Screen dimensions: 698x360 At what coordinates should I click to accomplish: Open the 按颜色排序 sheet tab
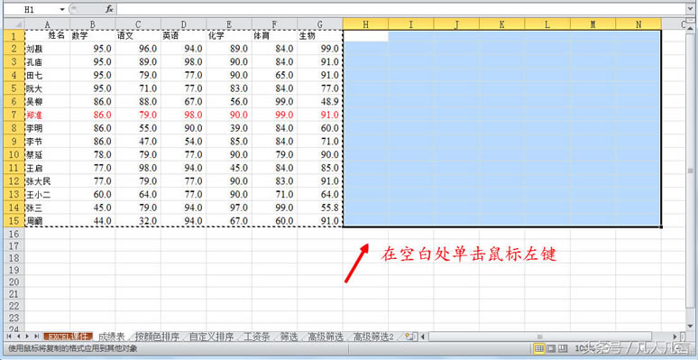pyautogui.click(x=158, y=337)
